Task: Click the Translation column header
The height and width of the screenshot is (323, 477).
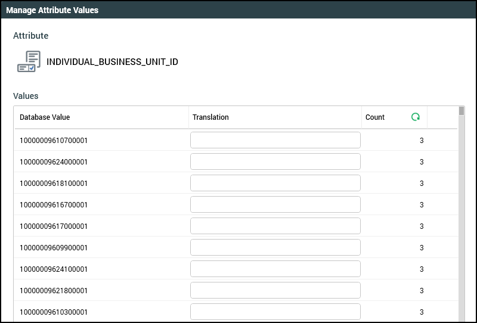Action: click(210, 117)
